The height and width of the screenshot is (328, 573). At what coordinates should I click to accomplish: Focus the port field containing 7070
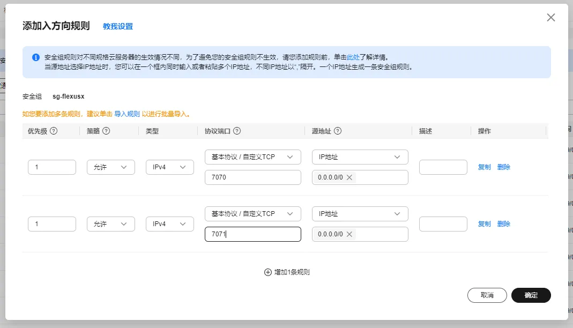(252, 177)
